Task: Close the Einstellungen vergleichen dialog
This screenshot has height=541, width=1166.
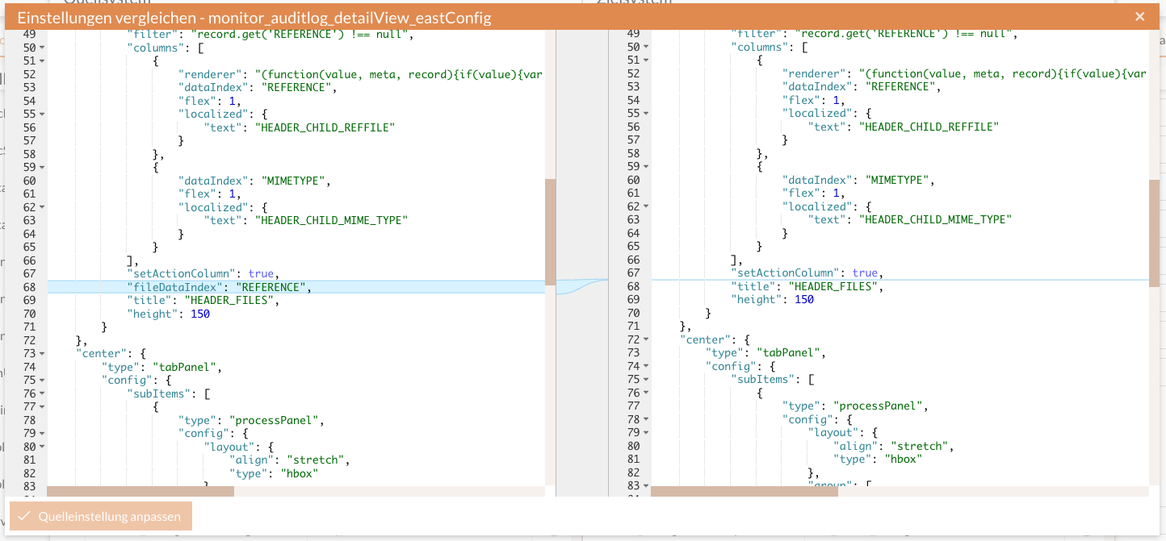Action: pyautogui.click(x=1139, y=16)
